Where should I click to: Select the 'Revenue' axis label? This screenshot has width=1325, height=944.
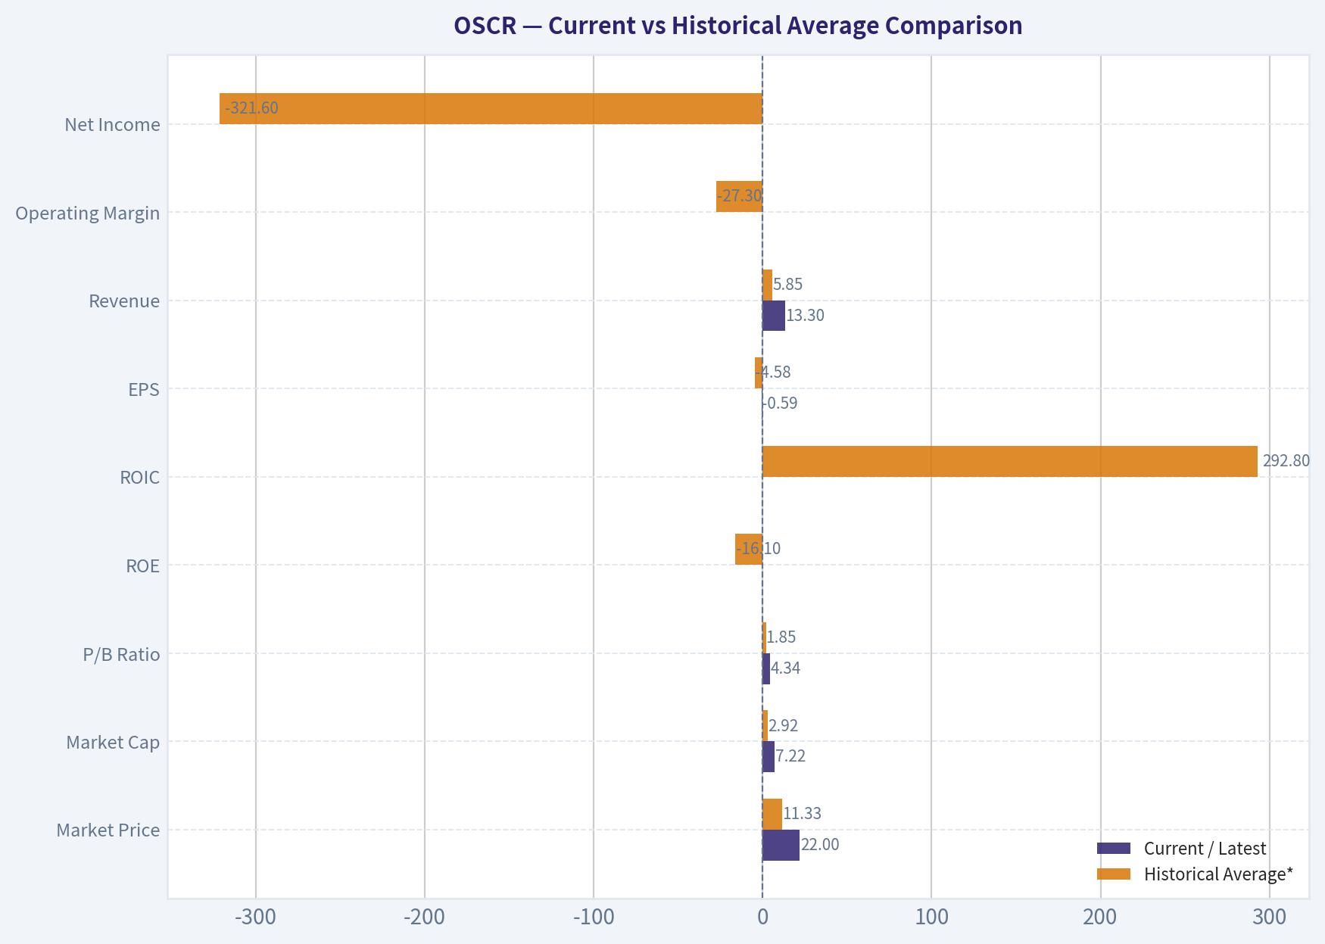tap(124, 301)
